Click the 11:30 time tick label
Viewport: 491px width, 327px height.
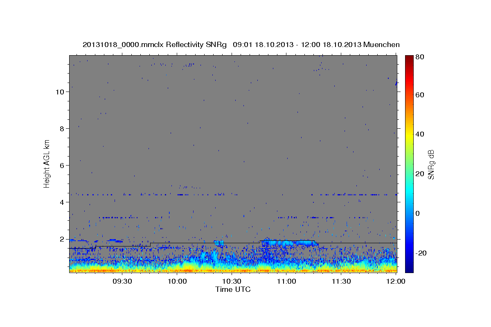click(x=341, y=281)
